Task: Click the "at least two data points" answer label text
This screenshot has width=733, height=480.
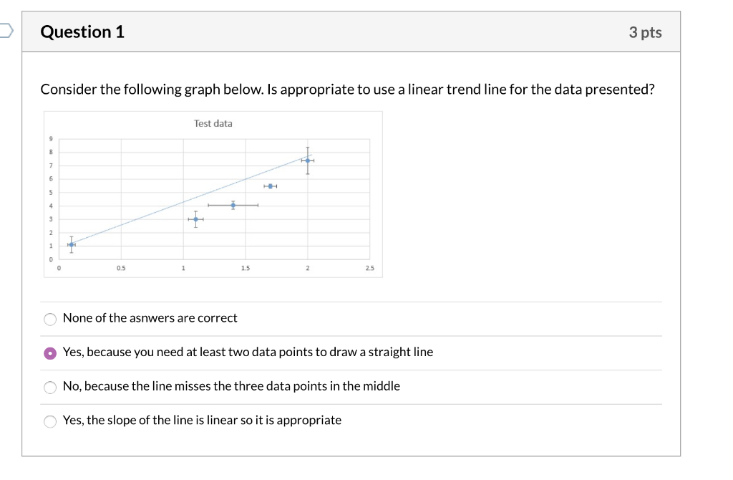Action: point(248,352)
